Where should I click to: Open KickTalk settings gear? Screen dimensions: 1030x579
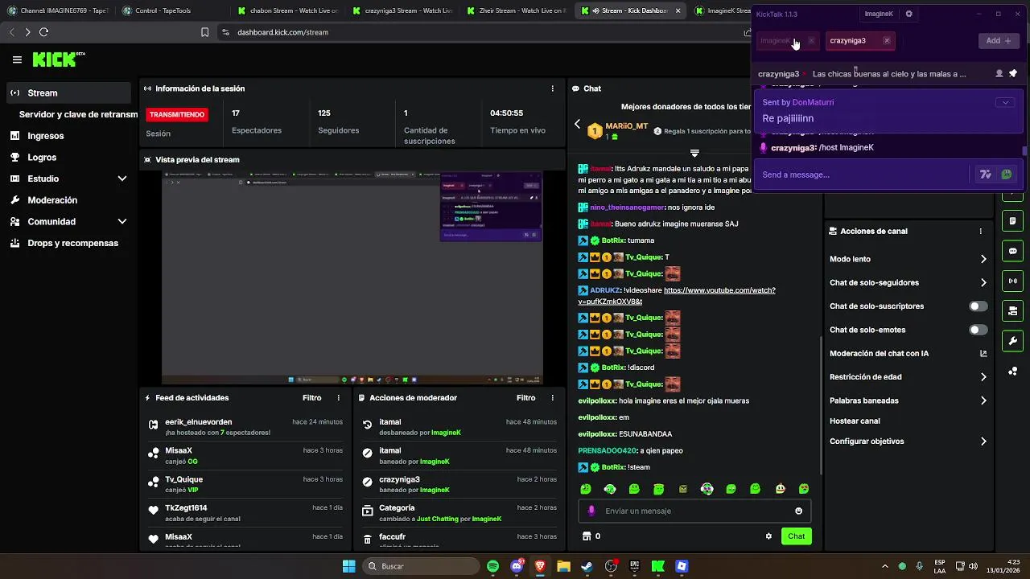[909, 14]
